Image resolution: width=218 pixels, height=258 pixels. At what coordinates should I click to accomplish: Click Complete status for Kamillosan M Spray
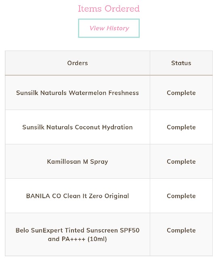(x=181, y=162)
